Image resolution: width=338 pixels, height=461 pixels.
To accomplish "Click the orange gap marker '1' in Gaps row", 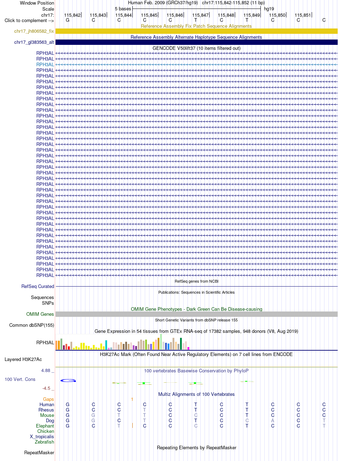I will click(x=132, y=399).
